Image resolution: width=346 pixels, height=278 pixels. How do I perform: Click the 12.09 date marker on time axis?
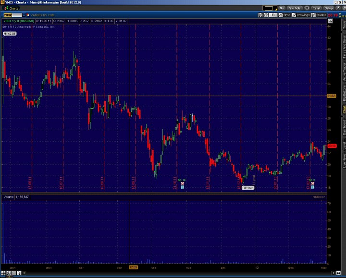click(x=133, y=267)
